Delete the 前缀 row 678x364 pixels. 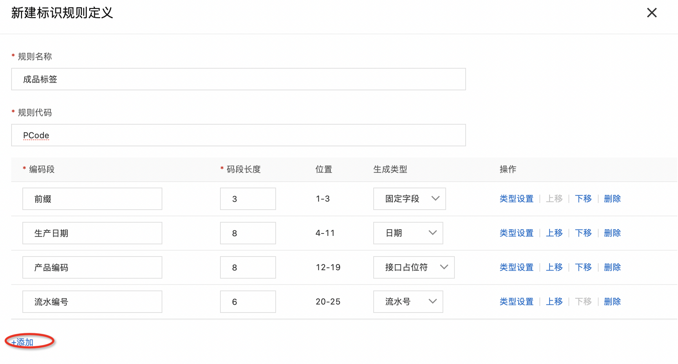pos(612,199)
